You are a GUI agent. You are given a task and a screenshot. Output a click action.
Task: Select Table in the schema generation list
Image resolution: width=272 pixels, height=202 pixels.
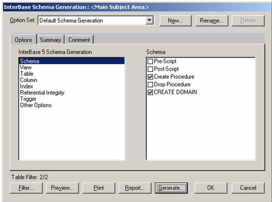click(x=27, y=74)
